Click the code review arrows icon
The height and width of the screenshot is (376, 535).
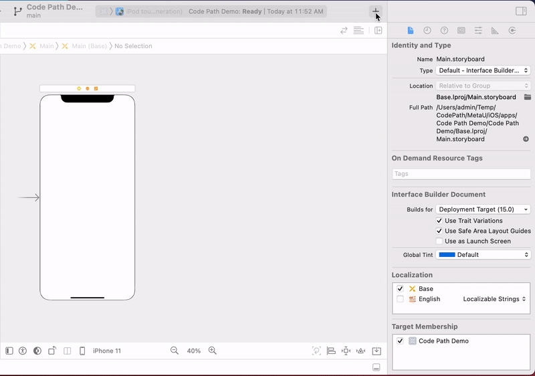click(x=344, y=31)
